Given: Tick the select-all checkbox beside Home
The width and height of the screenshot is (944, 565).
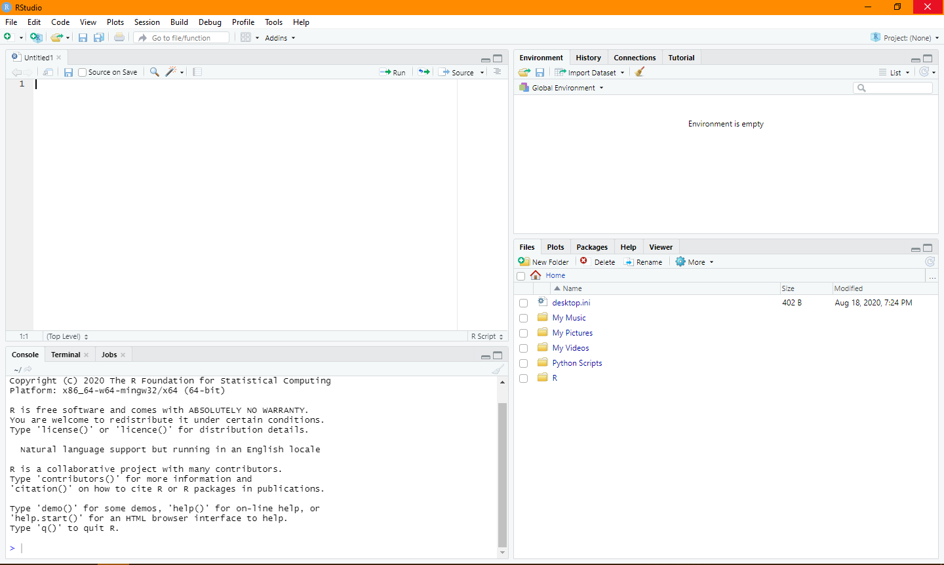Looking at the screenshot, I should click(521, 276).
